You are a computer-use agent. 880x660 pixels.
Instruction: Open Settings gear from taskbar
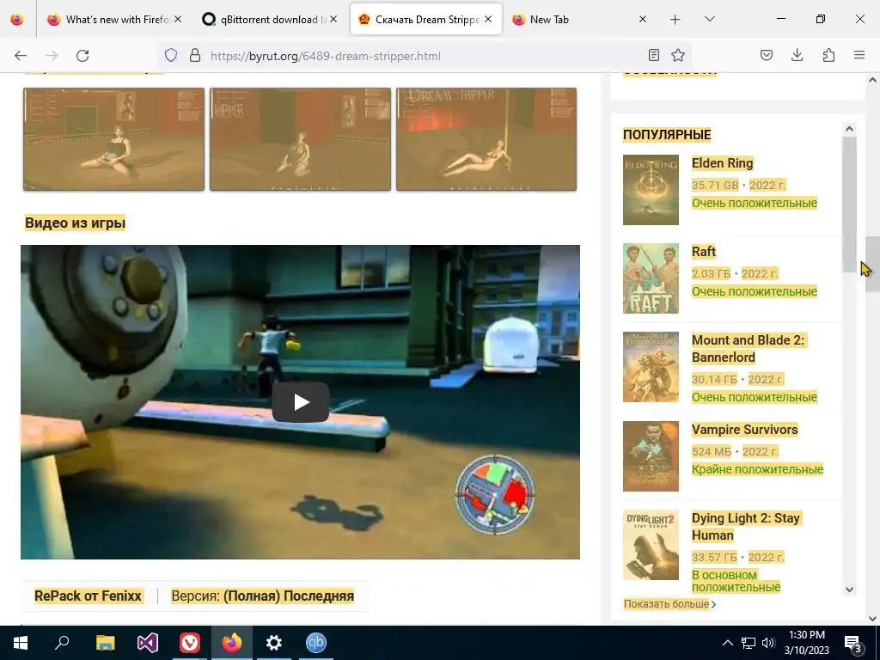point(274,643)
